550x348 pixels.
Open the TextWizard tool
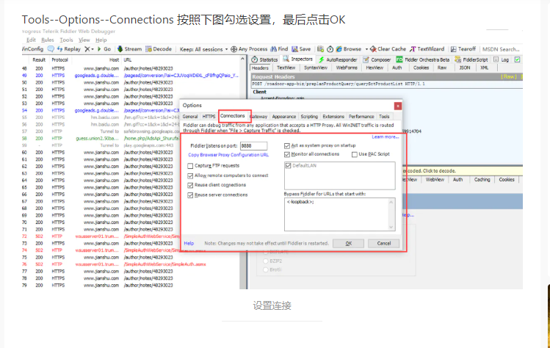click(427, 49)
